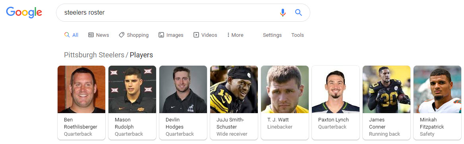Image resolution: width=464 pixels, height=144 pixels.
Task: Click the Pittsburgh Steelers breadcrumb link
Action: click(94, 55)
